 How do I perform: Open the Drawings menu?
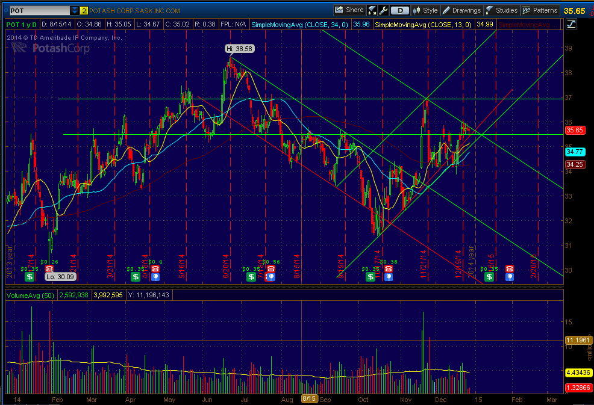click(x=462, y=11)
